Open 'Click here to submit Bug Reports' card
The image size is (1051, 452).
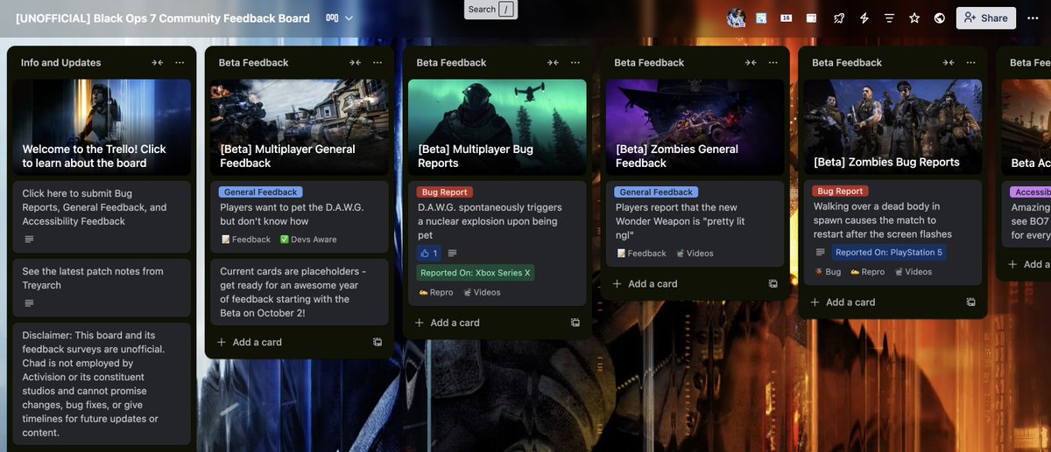102,216
